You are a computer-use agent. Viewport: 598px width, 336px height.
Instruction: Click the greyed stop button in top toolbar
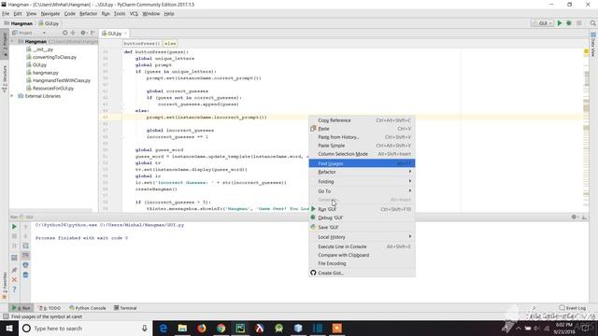pyautogui.click(x=579, y=23)
